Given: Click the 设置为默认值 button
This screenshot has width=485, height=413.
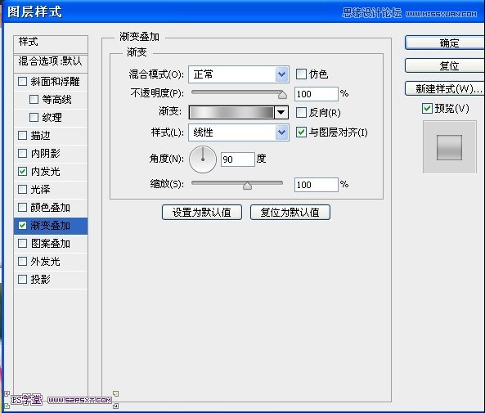Looking at the screenshot, I should pyautogui.click(x=202, y=212).
